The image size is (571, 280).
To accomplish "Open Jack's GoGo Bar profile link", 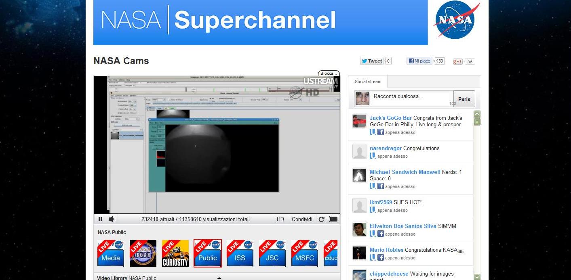I will (x=390, y=118).
